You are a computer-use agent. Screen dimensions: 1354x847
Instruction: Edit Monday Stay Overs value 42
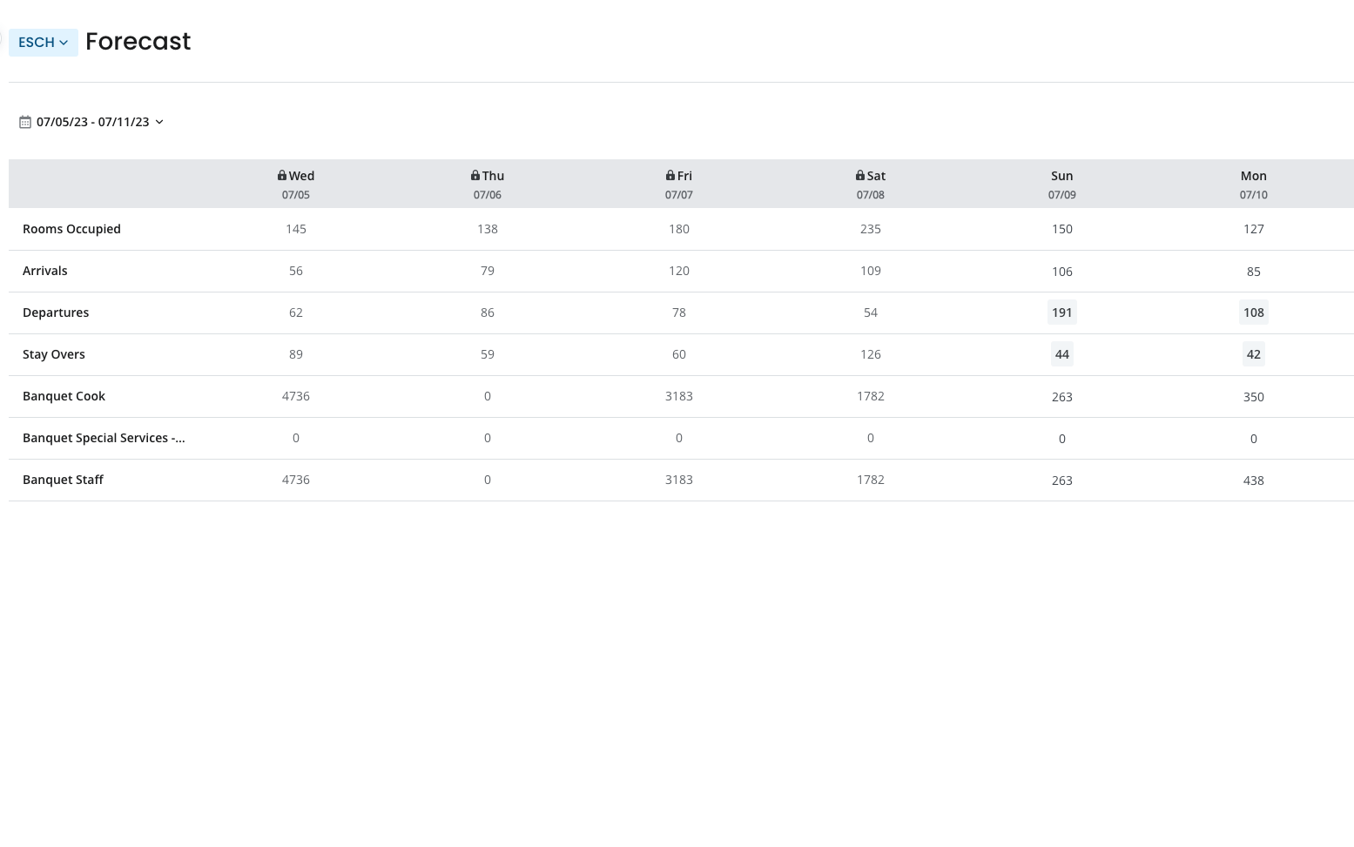[x=1253, y=354]
